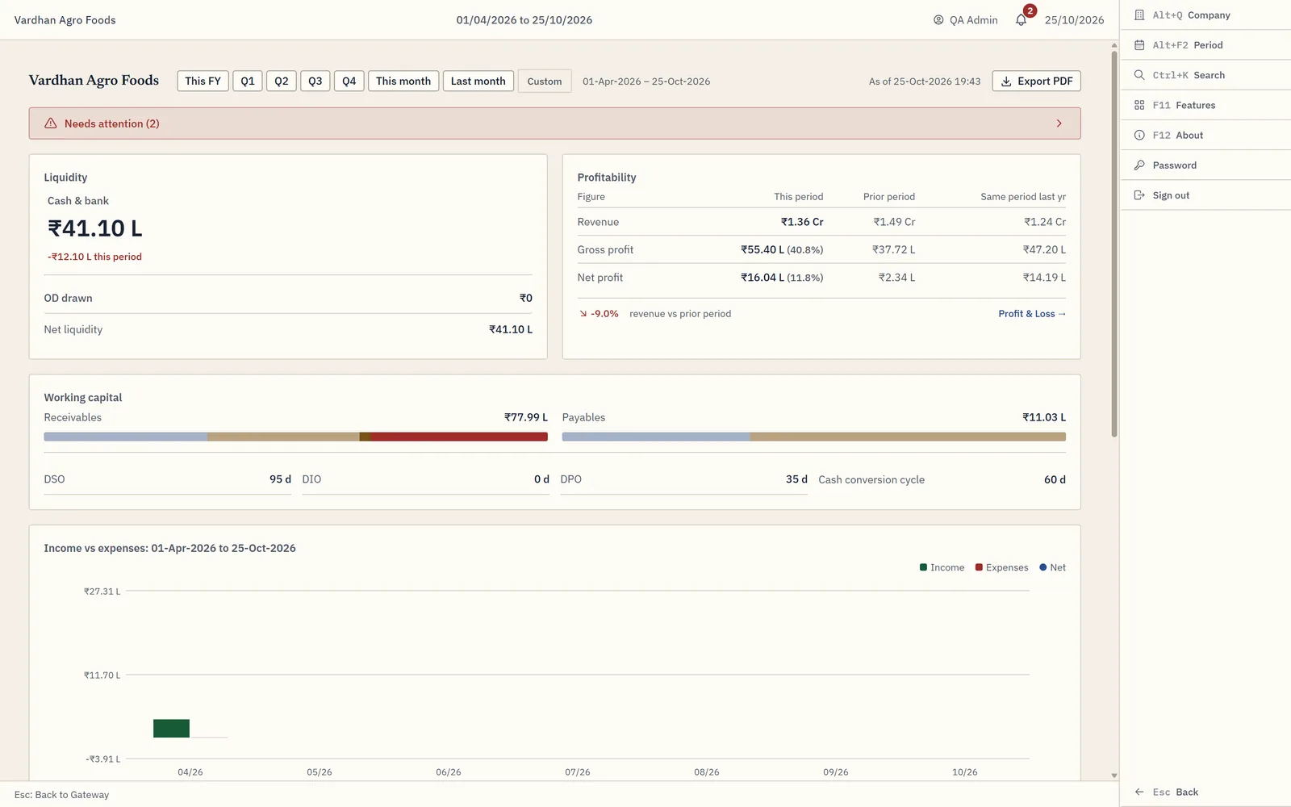
Task: Click the Search magnifier icon
Action: (x=1139, y=75)
